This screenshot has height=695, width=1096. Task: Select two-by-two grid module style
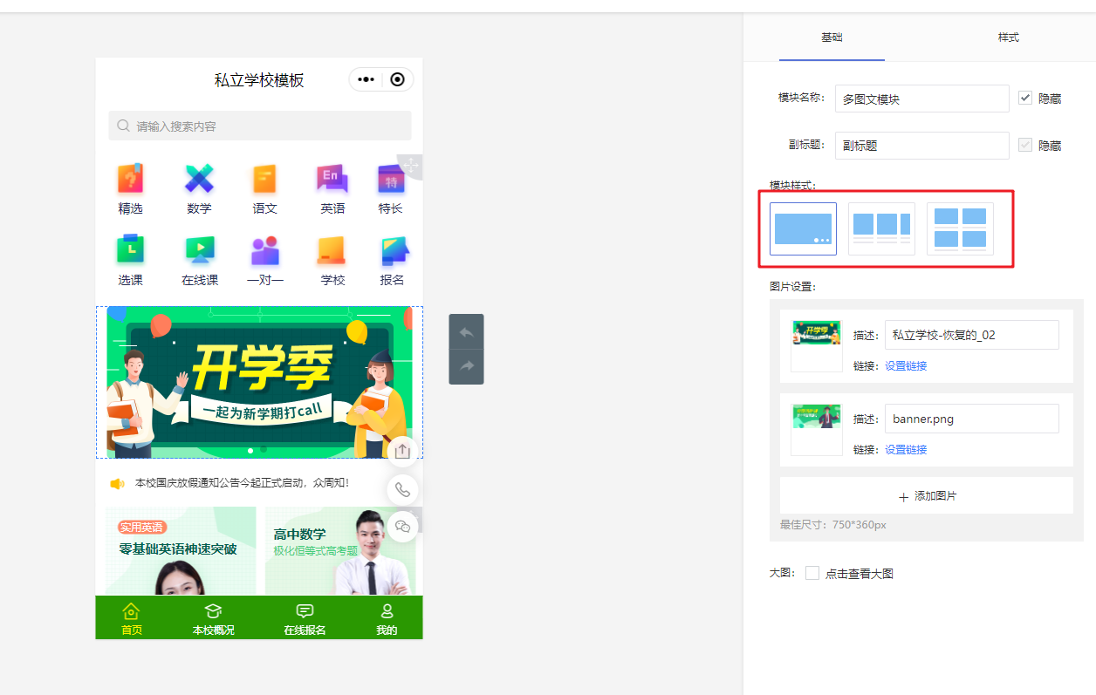tap(960, 228)
